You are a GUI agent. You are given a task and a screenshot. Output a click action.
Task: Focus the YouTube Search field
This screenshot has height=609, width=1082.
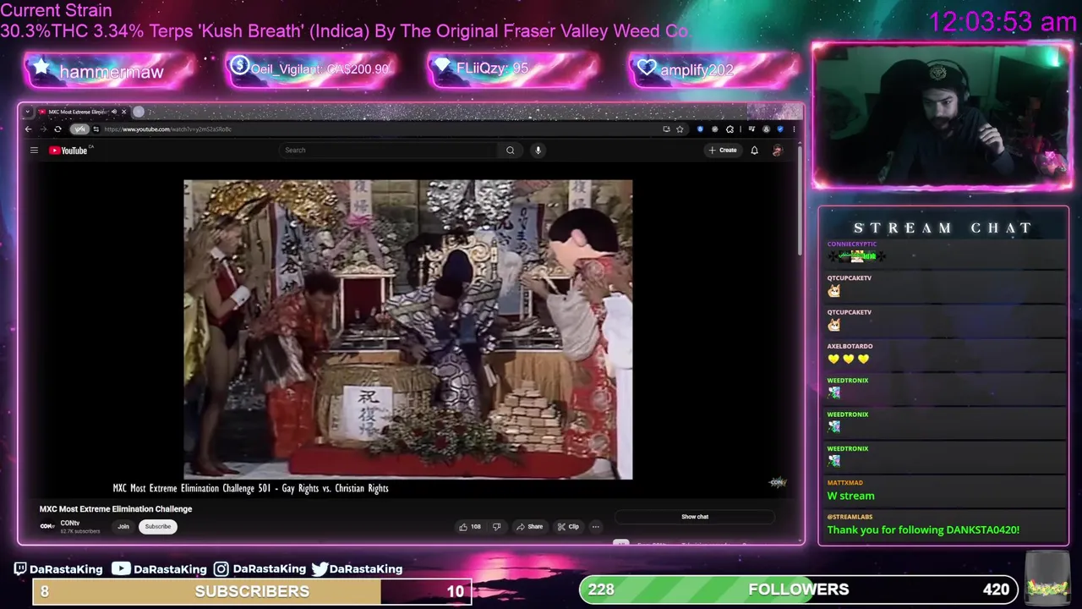[x=389, y=151]
